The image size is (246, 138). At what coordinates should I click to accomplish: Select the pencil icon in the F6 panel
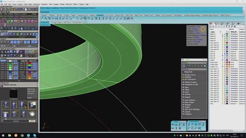tap(186, 66)
